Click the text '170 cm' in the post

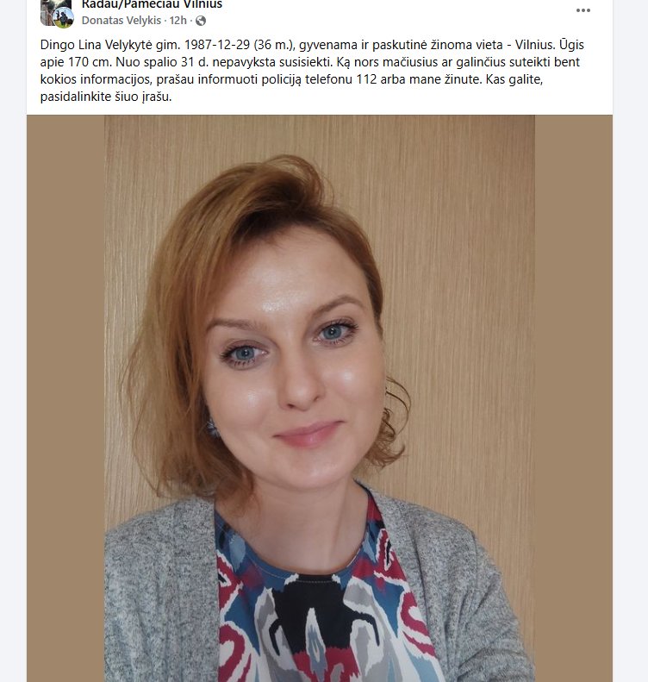(89, 62)
